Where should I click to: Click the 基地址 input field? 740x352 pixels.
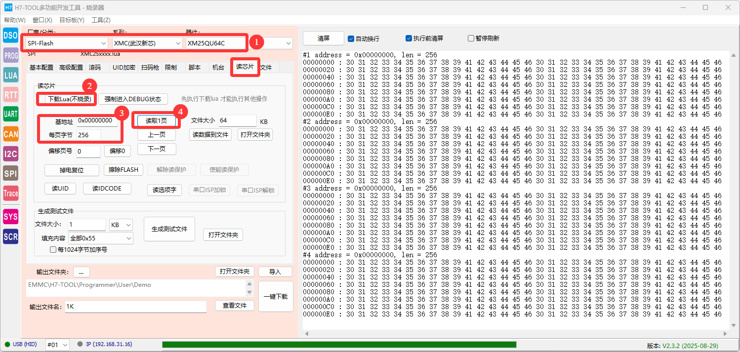97,121
